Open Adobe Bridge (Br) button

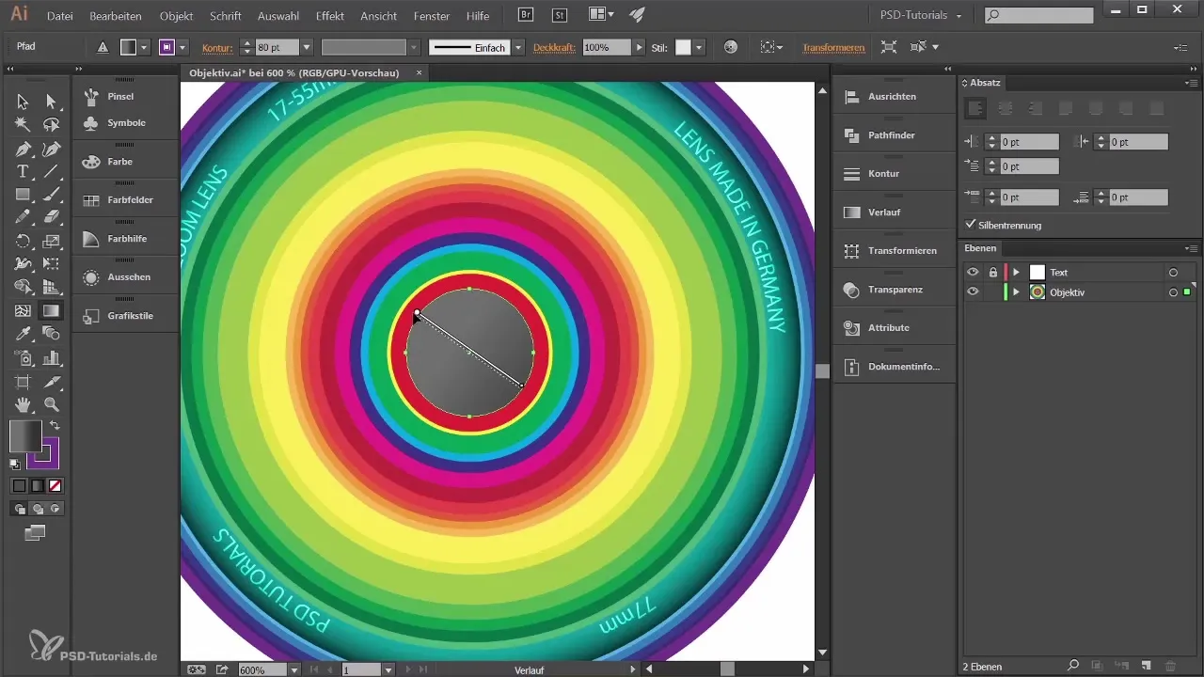click(x=528, y=15)
